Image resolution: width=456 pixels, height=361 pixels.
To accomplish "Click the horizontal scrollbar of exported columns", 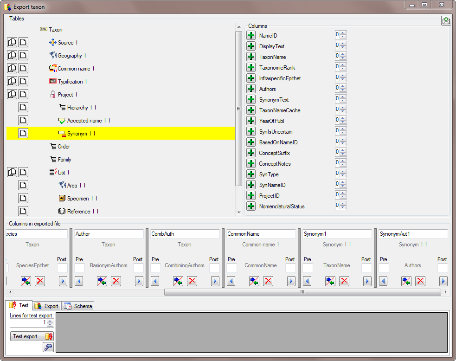I will tap(302, 292).
